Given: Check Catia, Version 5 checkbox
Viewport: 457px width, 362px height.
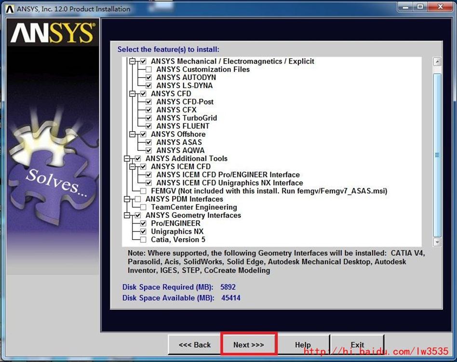Looking at the screenshot, I should click(x=143, y=240).
